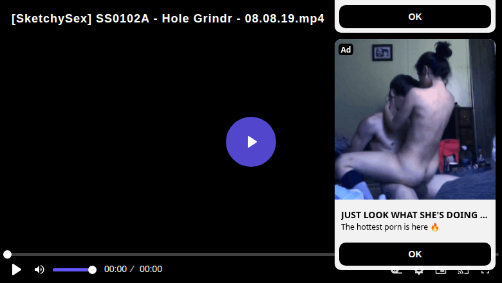The height and width of the screenshot is (283, 502).
Task: Click the ad subtitle text with flame emoji
Action: click(390, 227)
